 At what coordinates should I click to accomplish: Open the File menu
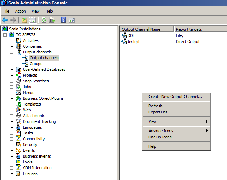point(6,11)
